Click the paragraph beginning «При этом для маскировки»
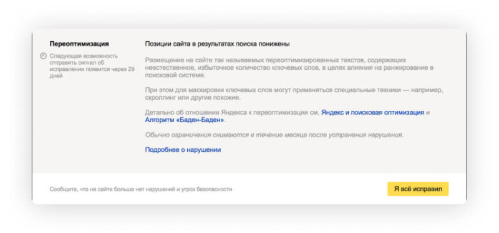 pos(294,94)
